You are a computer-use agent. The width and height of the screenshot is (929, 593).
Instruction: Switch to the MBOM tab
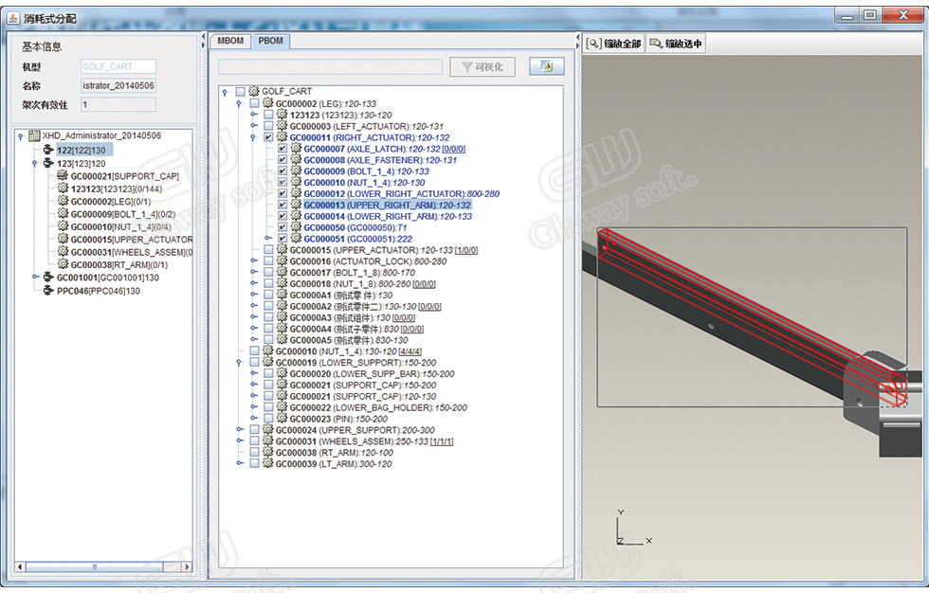pyautogui.click(x=230, y=41)
